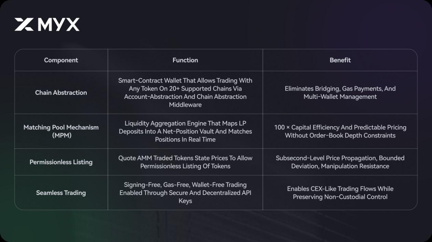Click the MYX brand wordmark
This screenshot has width=432, height=242.
point(58,25)
